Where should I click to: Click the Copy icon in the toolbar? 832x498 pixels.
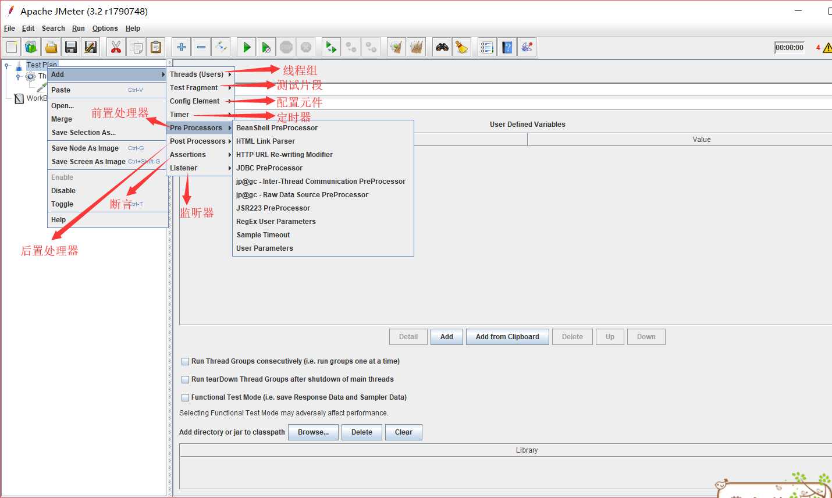[136, 47]
